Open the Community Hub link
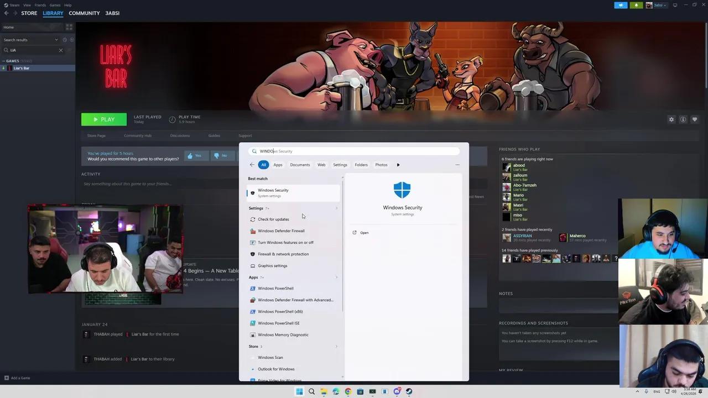The height and width of the screenshot is (398, 708). pos(138,135)
